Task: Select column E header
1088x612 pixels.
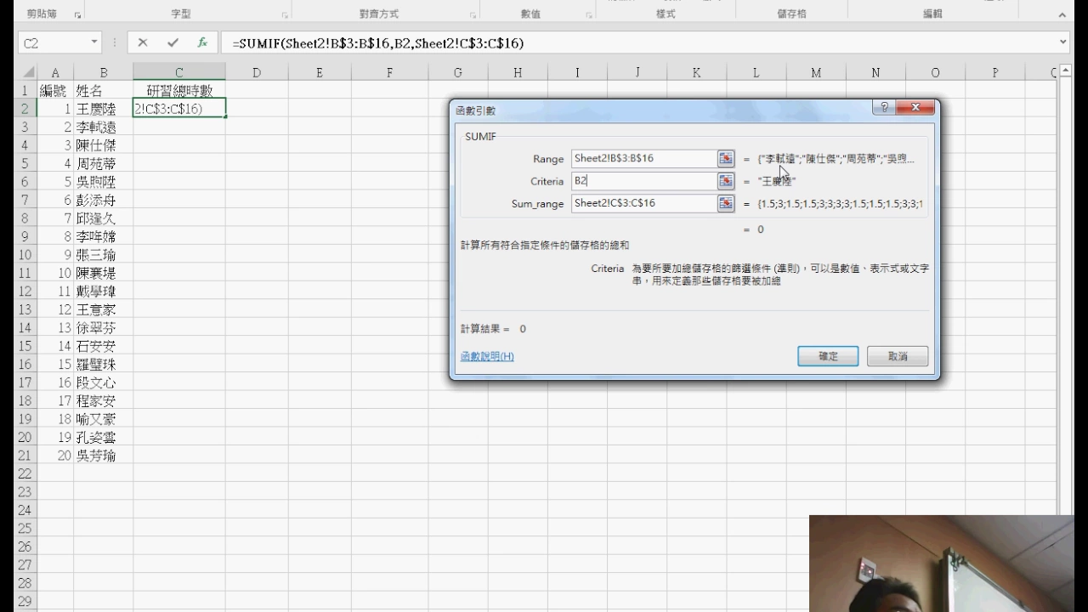Action: pyautogui.click(x=320, y=73)
